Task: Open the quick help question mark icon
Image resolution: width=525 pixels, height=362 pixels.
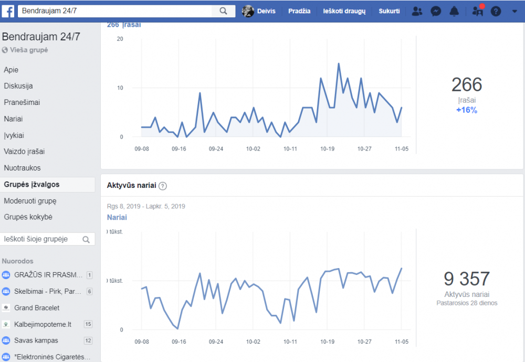Action: 496,12
